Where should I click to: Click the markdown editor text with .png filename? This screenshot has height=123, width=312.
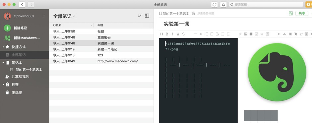click(198, 46)
